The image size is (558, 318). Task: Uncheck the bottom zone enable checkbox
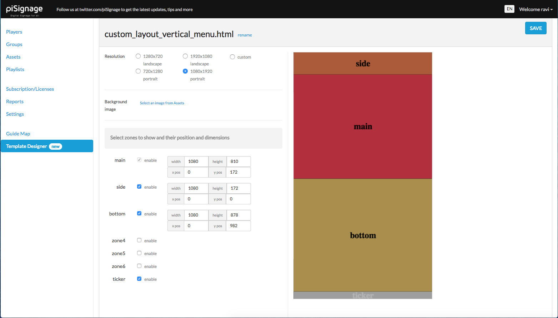(139, 213)
